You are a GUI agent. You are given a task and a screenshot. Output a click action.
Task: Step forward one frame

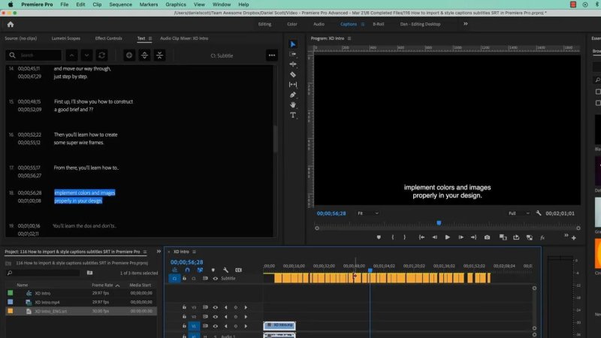(461, 237)
